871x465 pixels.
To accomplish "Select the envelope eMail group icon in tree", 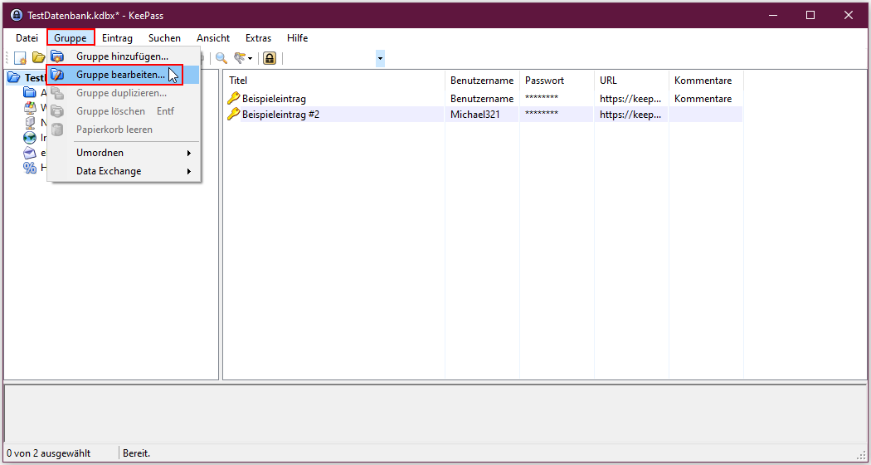I will click(29, 153).
